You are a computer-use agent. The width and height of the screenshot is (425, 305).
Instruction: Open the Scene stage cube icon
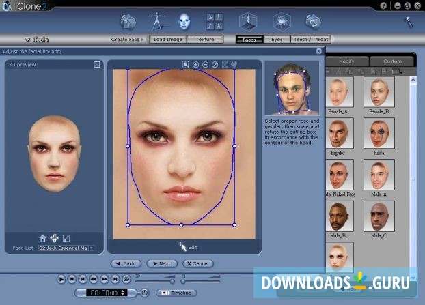click(x=248, y=22)
